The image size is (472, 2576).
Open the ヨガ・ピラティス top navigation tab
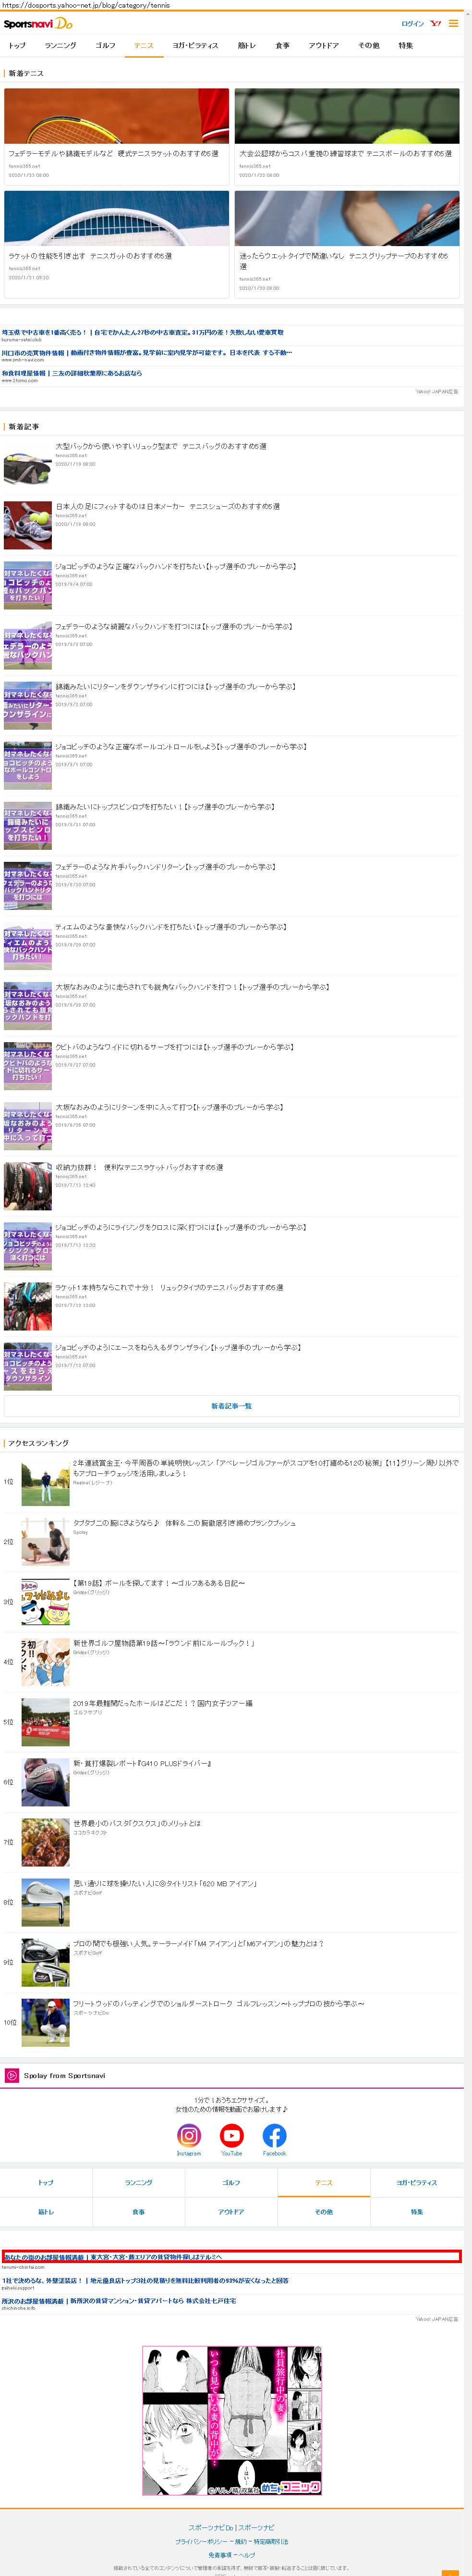[194, 45]
